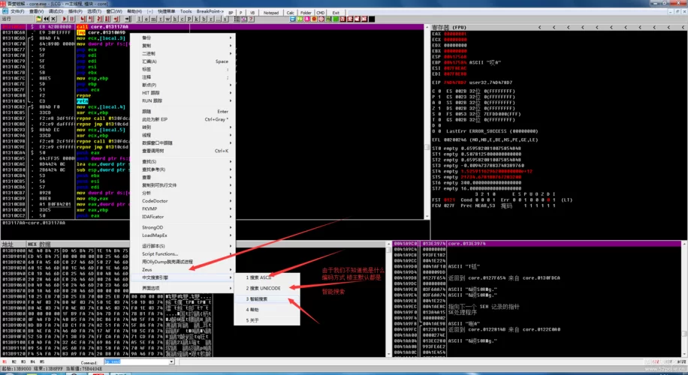This screenshot has width=688, height=375.
Task: Open Breakpoints window with the 'b' button
Action: (204, 19)
